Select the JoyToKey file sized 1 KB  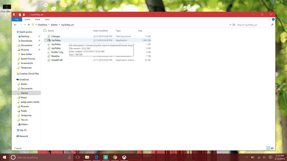point(56,44)
